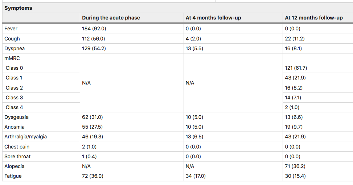Click the '121 (61.7)' Class 0 value
This screenshot has width=353, height=185.
tap(297, 68)
